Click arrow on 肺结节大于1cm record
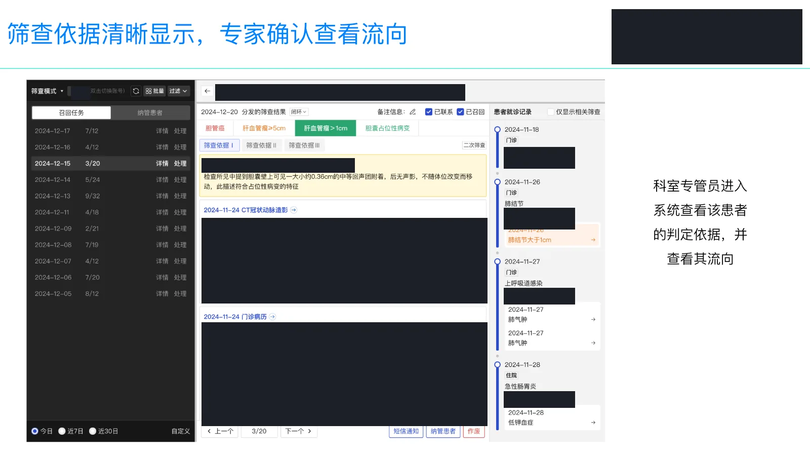The height and width of the screenshot is (456, 810). click(x=593, y=240)
